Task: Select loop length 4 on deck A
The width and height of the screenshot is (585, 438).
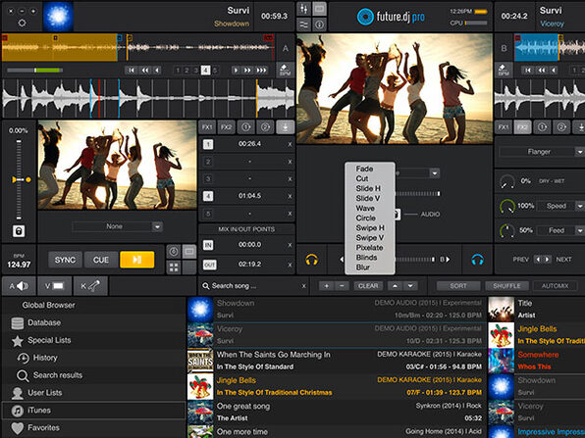Action: point(205,70)
